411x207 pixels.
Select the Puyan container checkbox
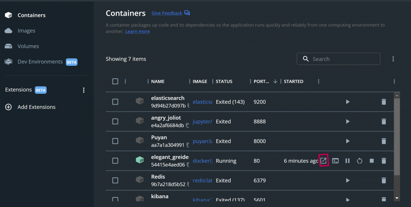click(115, 141)
